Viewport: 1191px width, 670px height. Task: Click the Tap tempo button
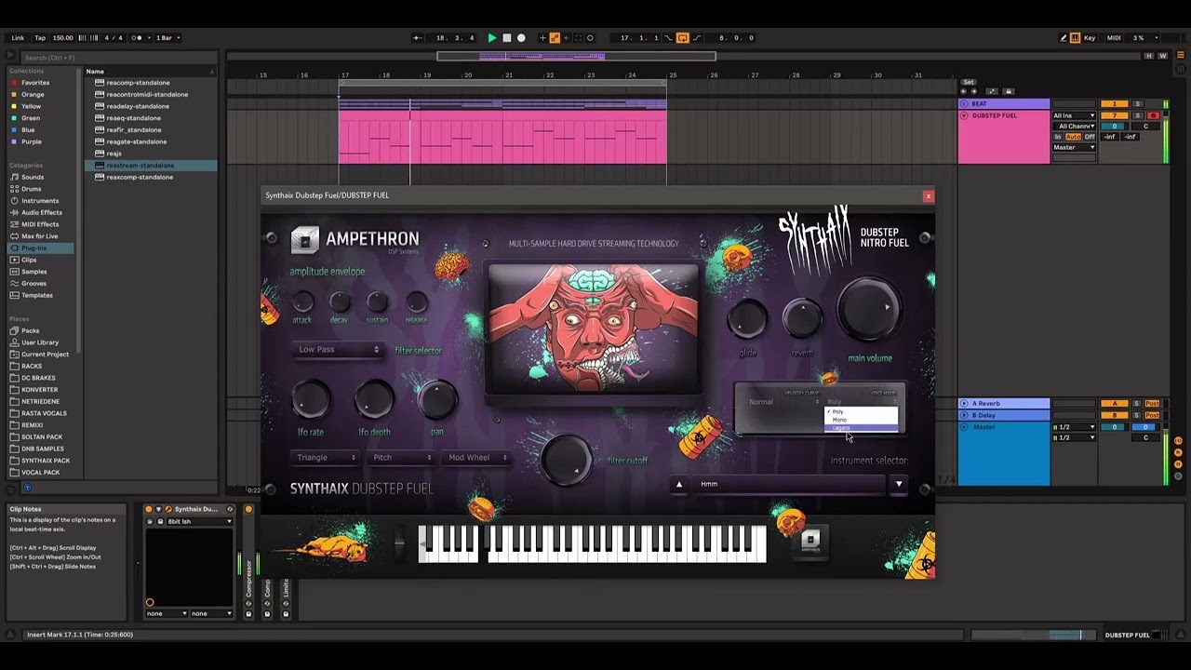40,38
